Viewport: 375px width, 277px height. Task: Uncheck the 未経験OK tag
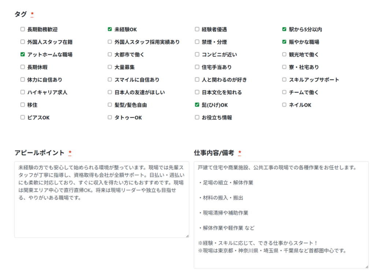[110, 29]
